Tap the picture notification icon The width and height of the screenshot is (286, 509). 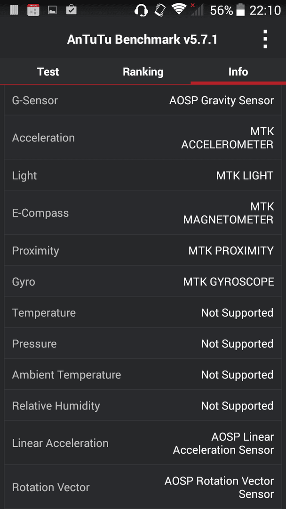tap(52, 10)
